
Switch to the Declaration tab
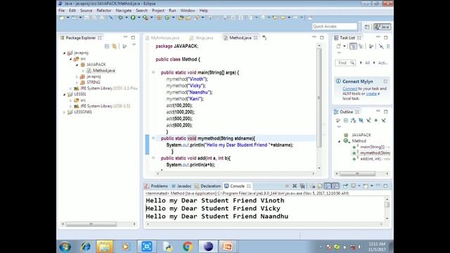(x=208, y=186)
